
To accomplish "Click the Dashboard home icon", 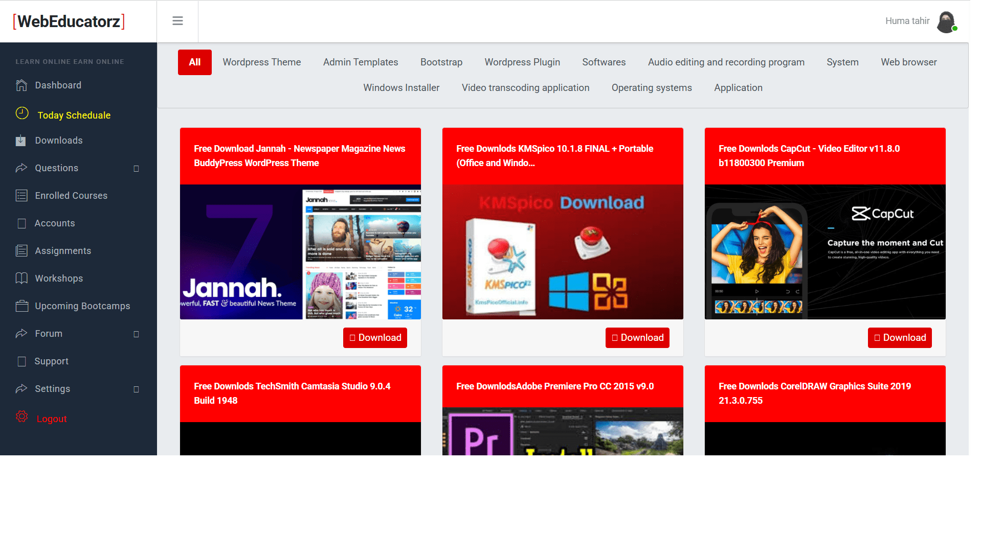I will tap(21, 85).
